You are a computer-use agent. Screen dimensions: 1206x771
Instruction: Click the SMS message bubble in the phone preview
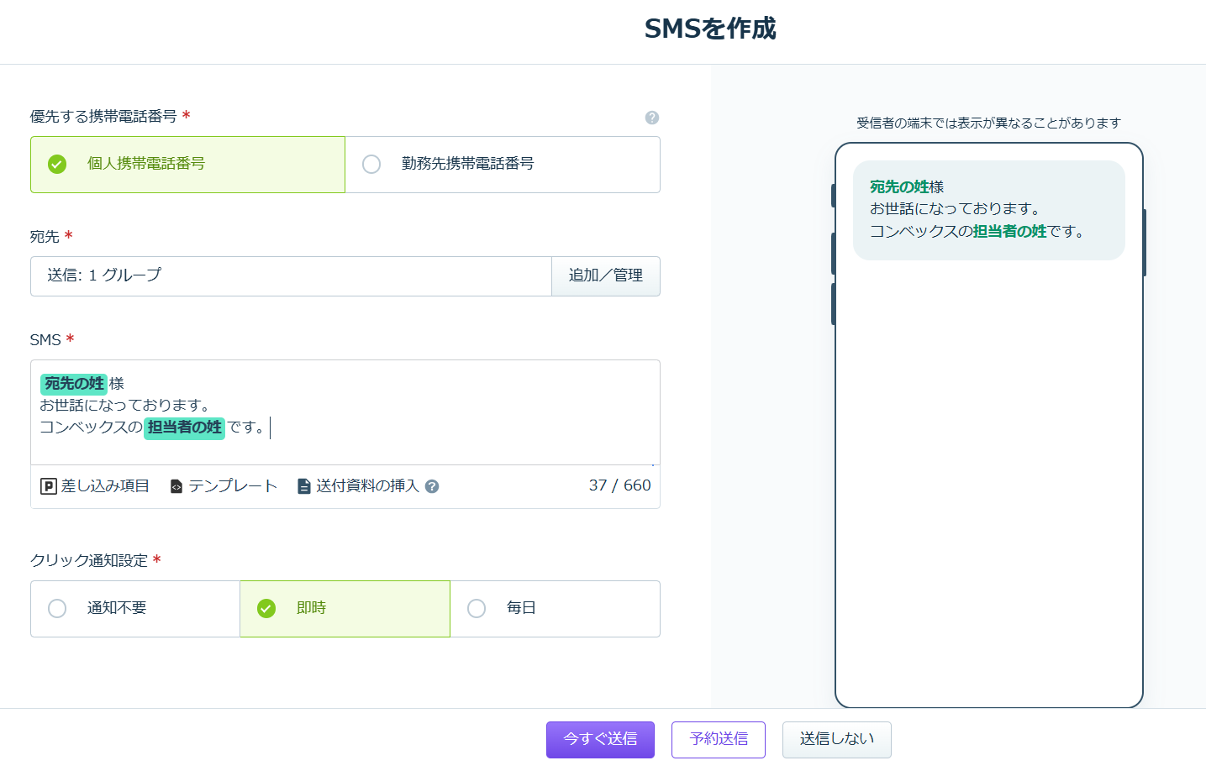coord(989,210)
